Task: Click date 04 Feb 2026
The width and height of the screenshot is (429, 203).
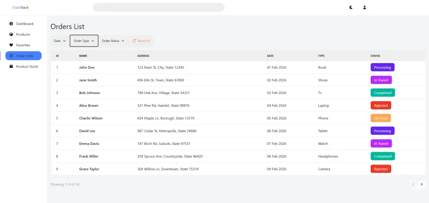Action: click(x=277, y=106)
